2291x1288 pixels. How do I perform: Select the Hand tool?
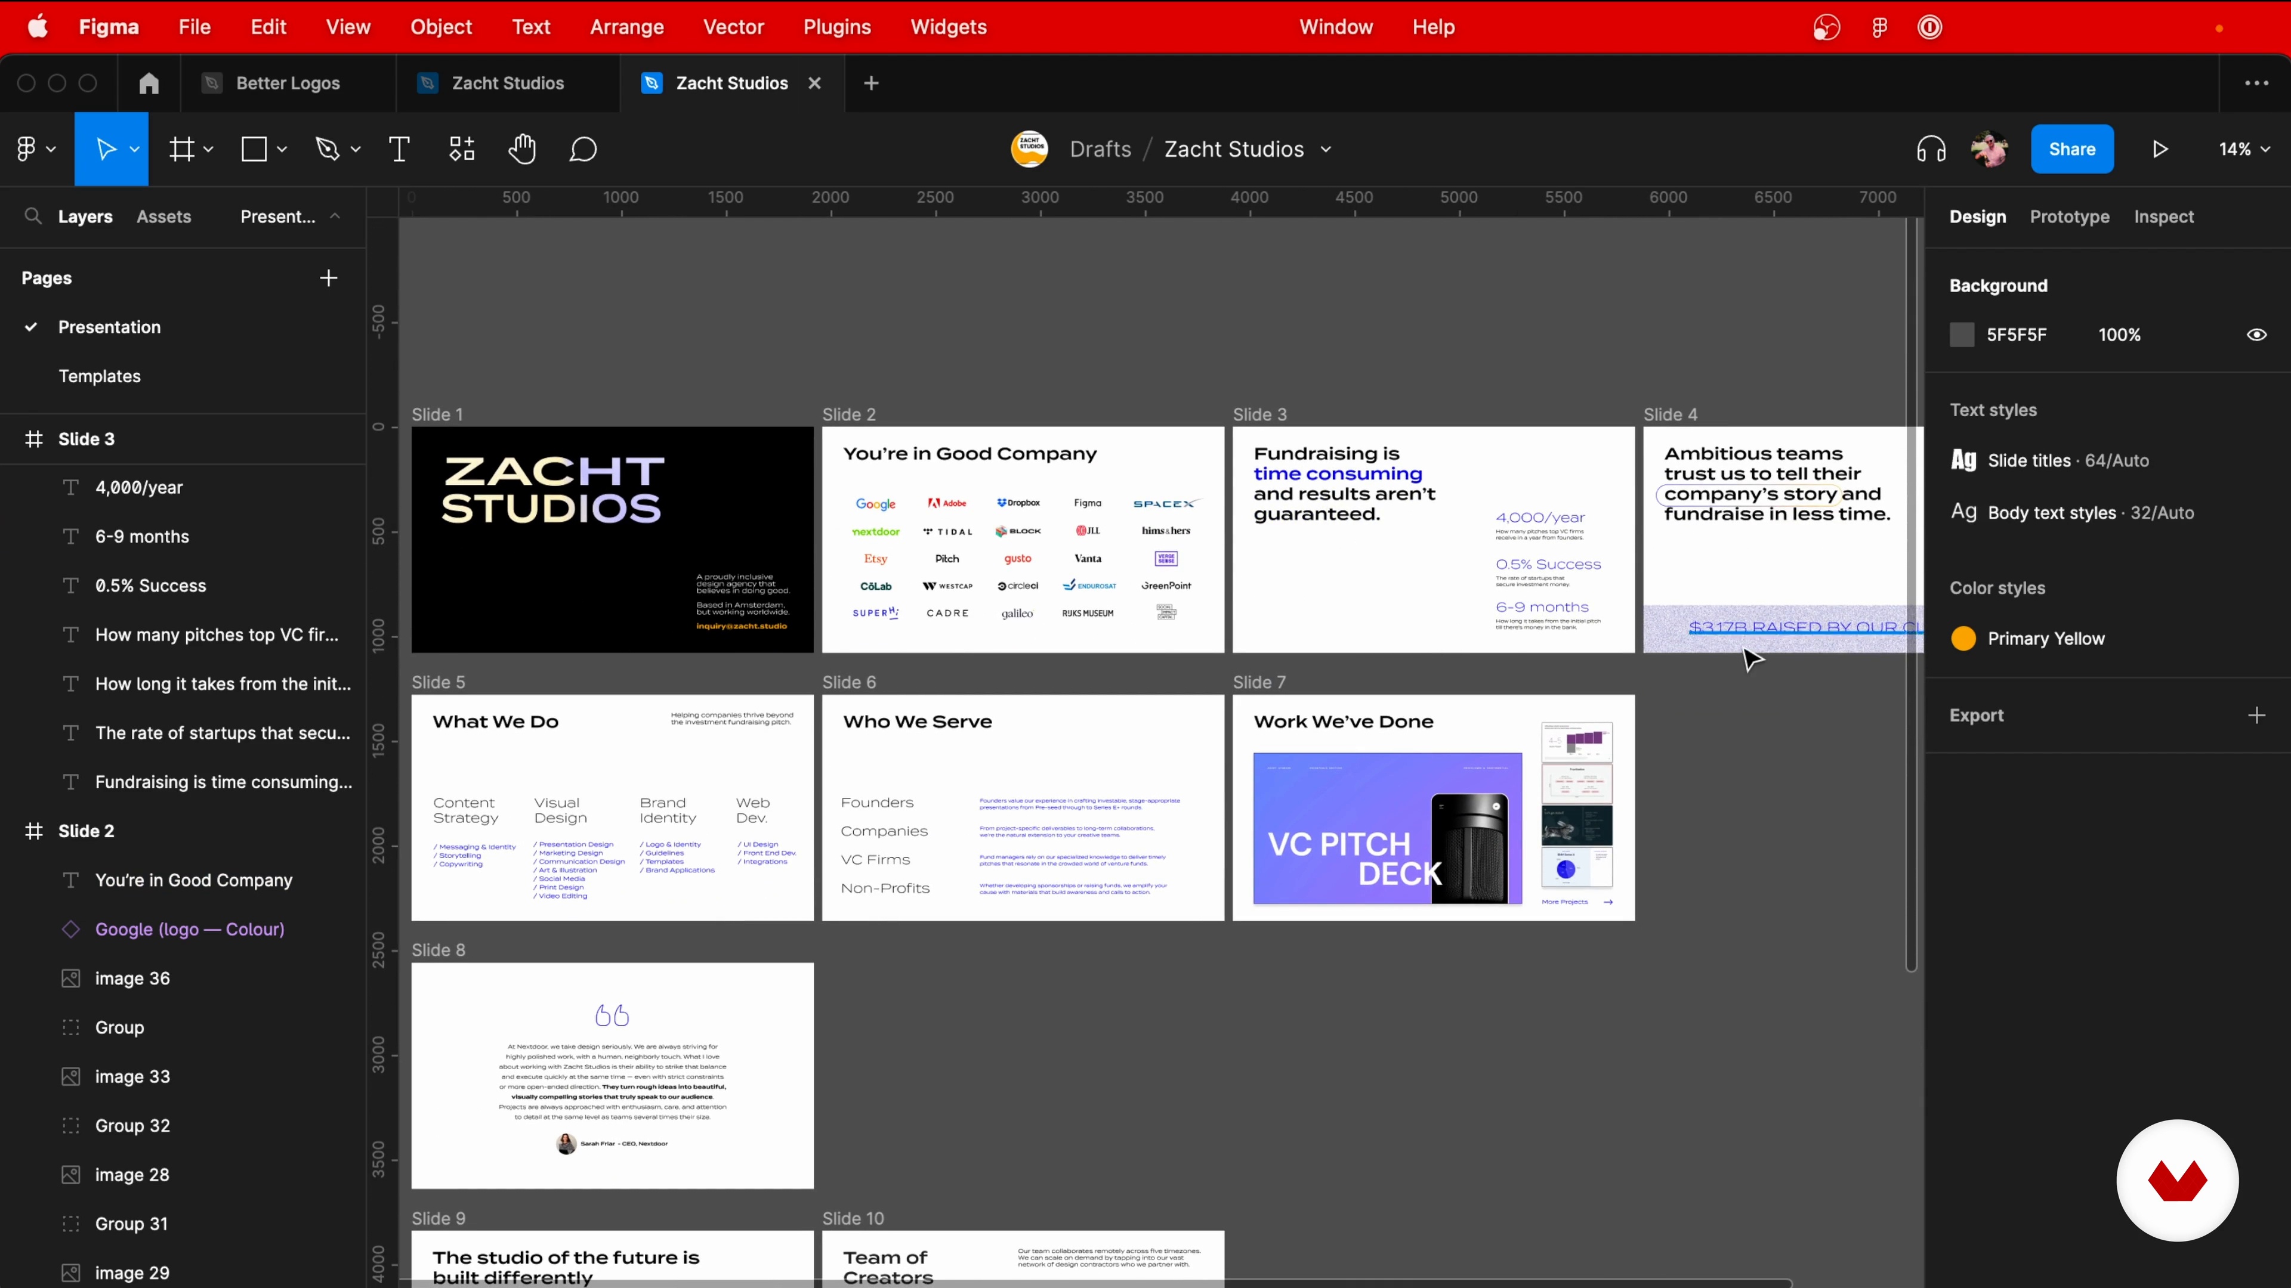pyautogui.click(x=522, y=149)
